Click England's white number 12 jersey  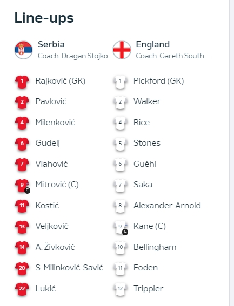[120, 289]
